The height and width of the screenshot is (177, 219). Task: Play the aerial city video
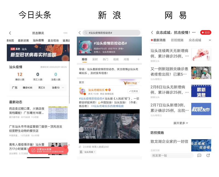(x=109, y=126)
